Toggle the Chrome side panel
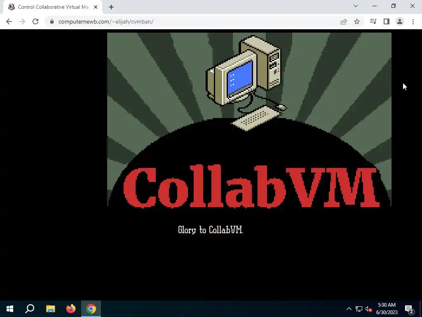This screenshot has height=317, width=422. pos(387,21)
